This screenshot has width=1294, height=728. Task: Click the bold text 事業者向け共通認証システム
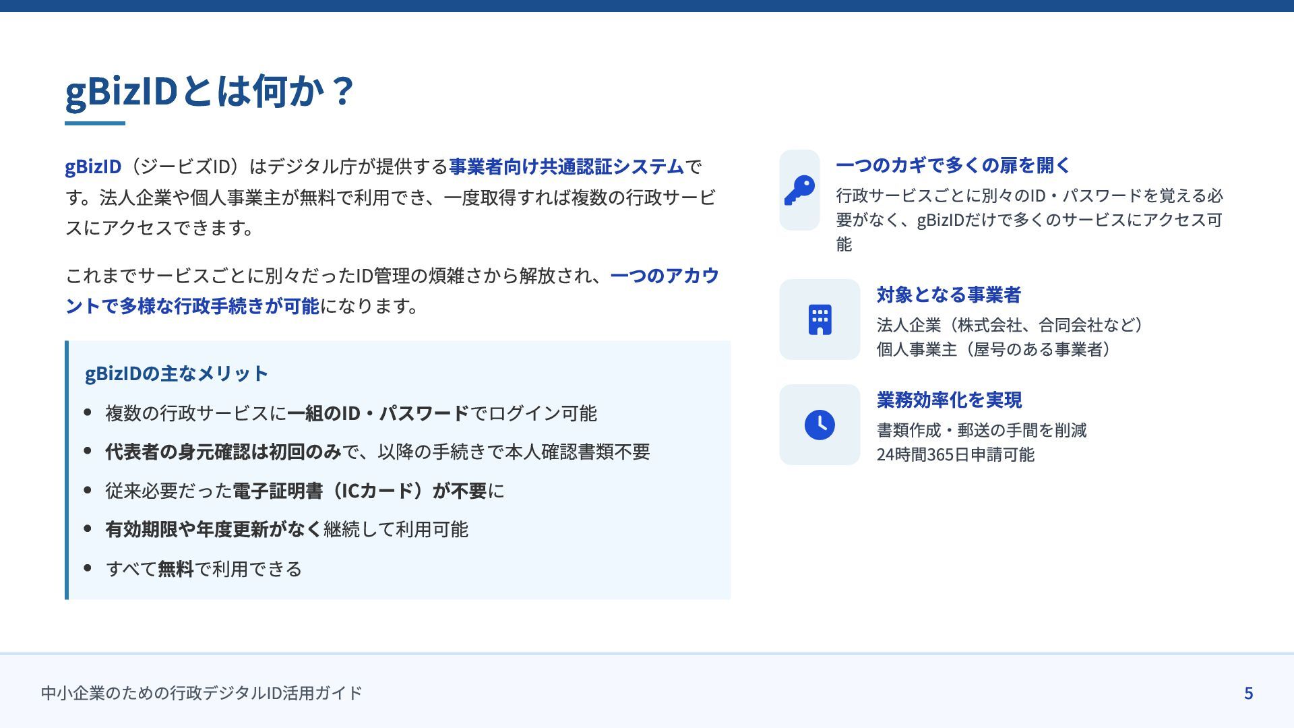pyautogui.click(x=567, y=166)
